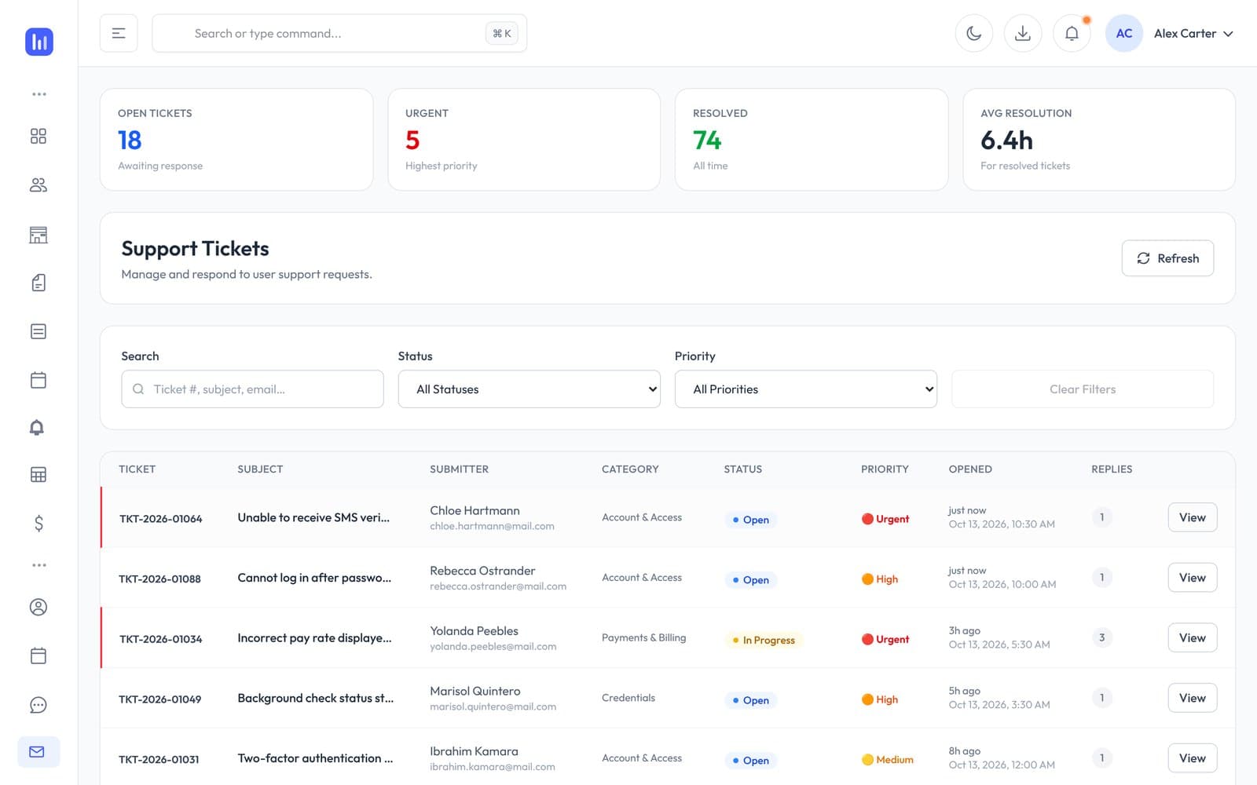Click subject 'Cannot log in after passwo...'

314,578
